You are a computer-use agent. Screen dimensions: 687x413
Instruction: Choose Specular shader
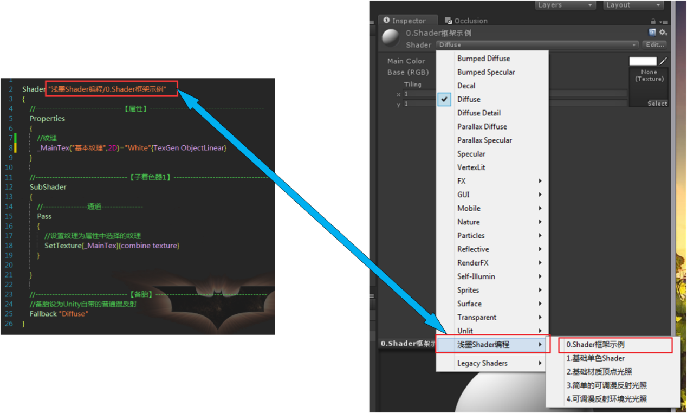pyautogui.click(x=492, y=154)
